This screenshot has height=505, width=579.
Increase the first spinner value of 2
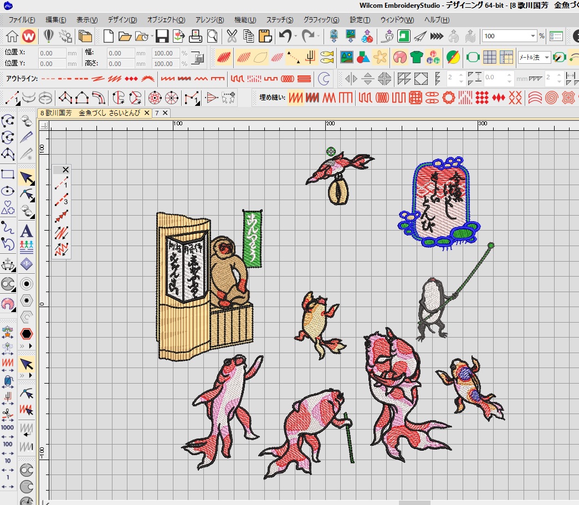coord(461,75)
